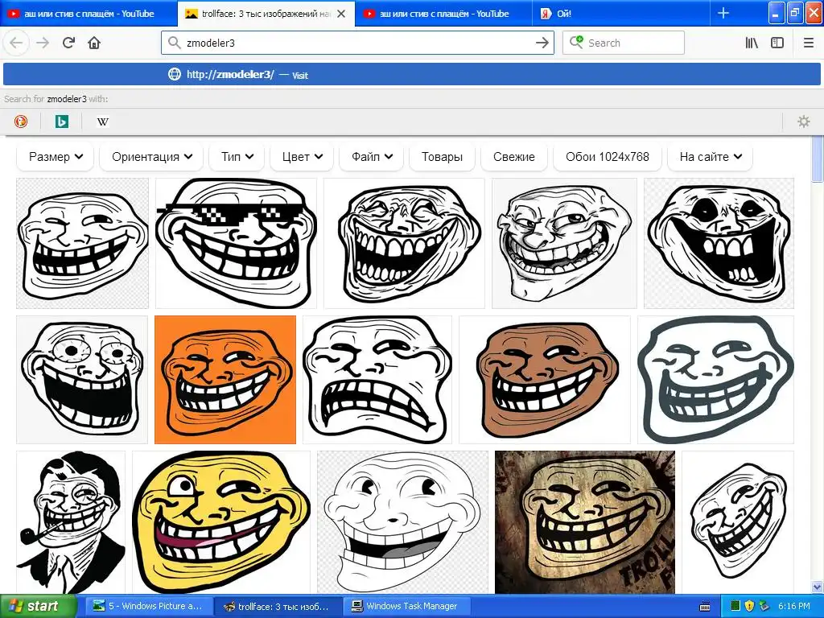Click the forward navigation arrow
The width and height of the screenshot is (824, 618).
coord(43,43)
